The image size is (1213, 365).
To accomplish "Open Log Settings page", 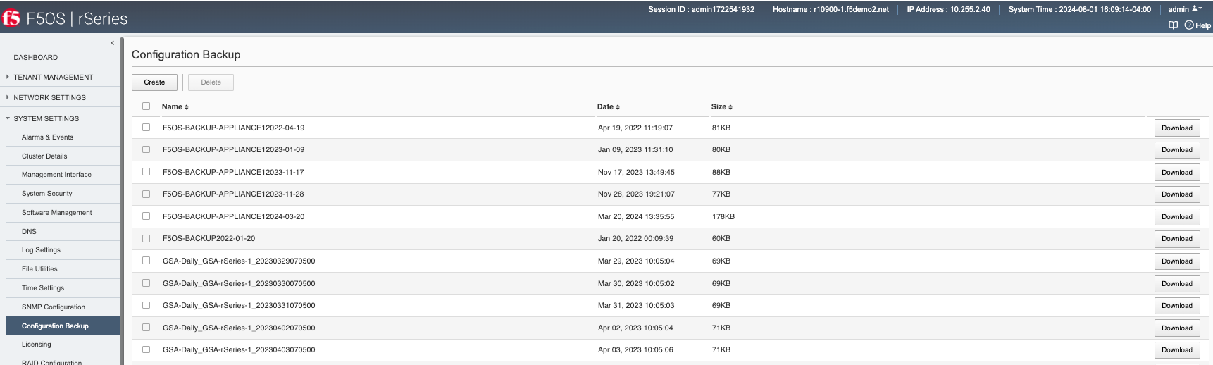I will coord(41,250).
